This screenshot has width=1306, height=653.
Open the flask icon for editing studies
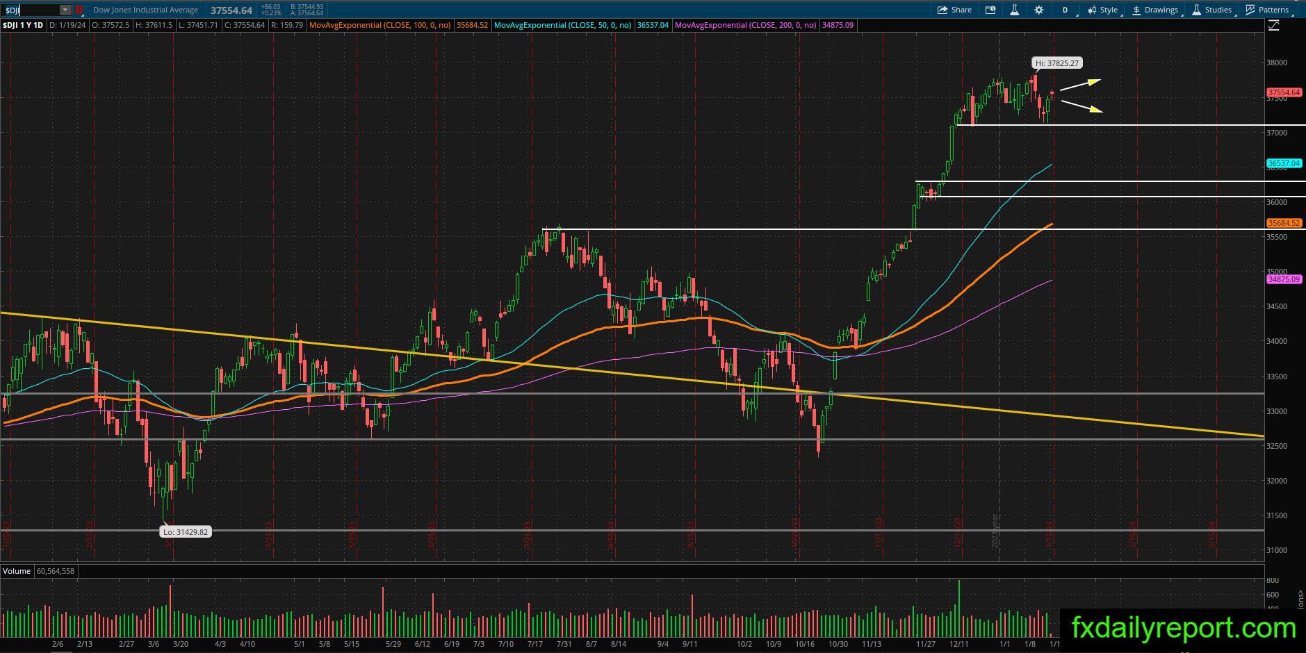[1015, 10]
